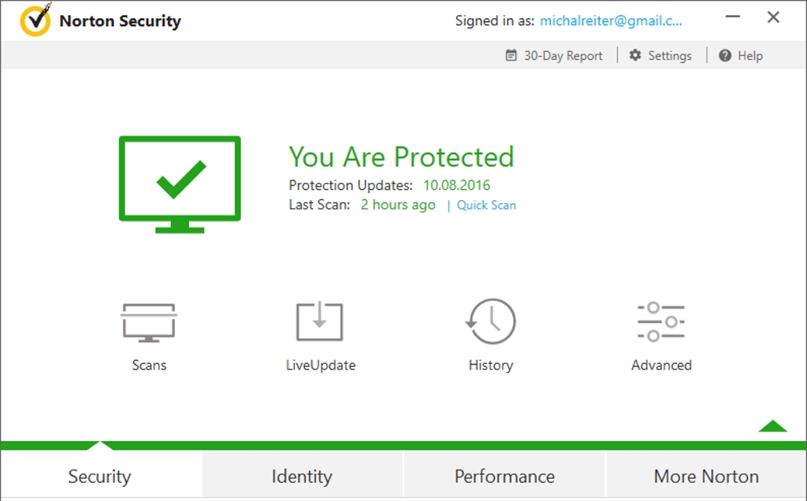
Task: Open the Performance tab
Action: [x=504, y=476]
